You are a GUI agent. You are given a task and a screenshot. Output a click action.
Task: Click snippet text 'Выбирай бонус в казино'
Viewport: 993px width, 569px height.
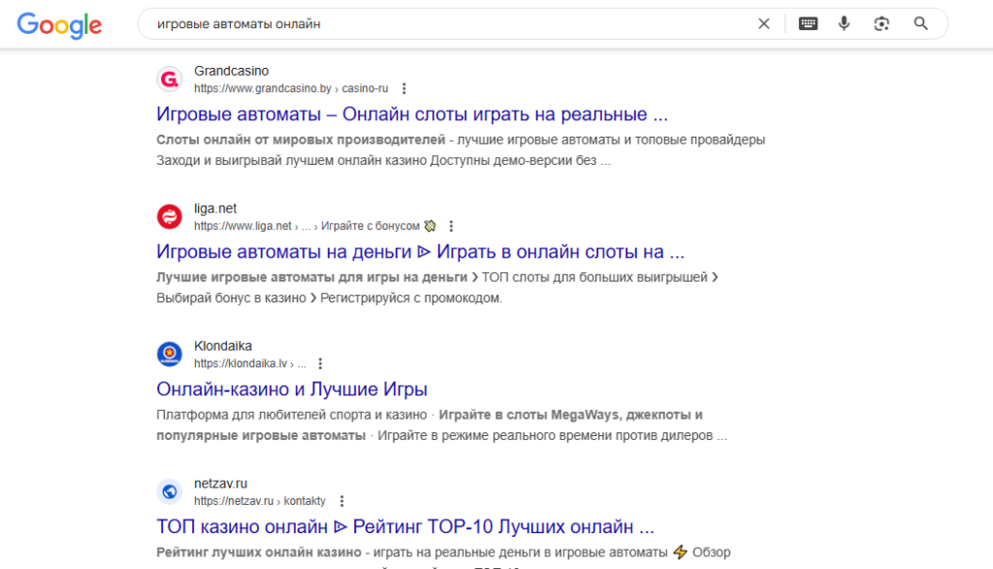click(x=231, y=298)
